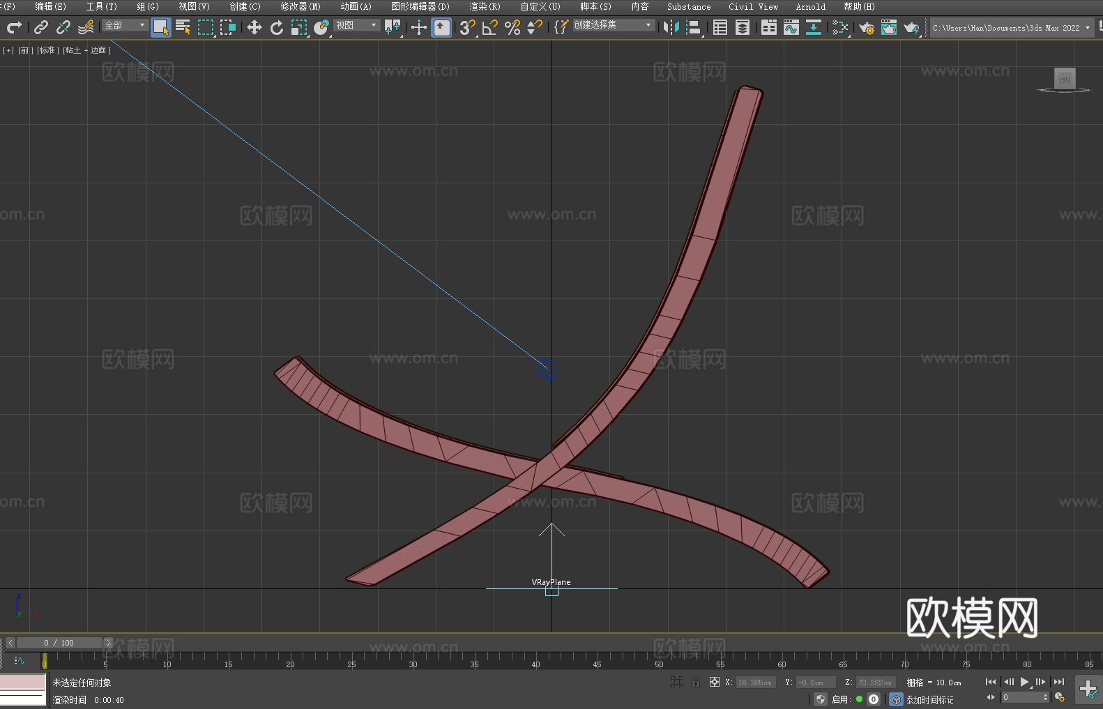
Task: Click Bind to Space Warp icon
Action: click(x=86, y=27)
